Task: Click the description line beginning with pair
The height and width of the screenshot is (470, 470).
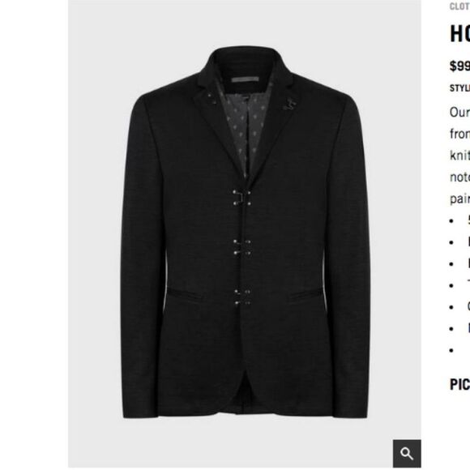Action: (x=459, y=199)
